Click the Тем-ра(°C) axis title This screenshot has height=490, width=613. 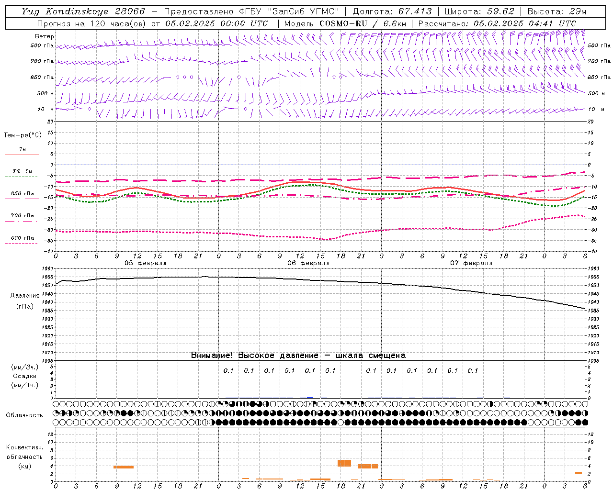(x=23, y=135)
